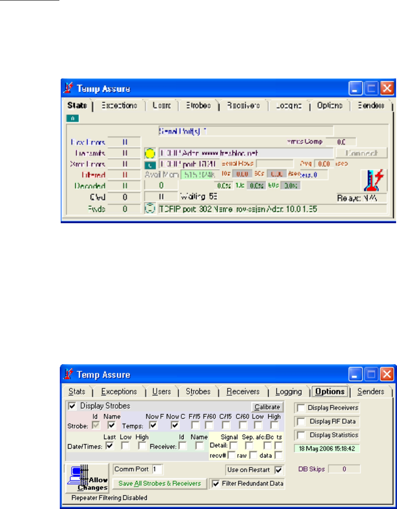Screen dimensions: 397x509
Task: Click the Temp Assure title icon in Options window
Action: point(68,375)
